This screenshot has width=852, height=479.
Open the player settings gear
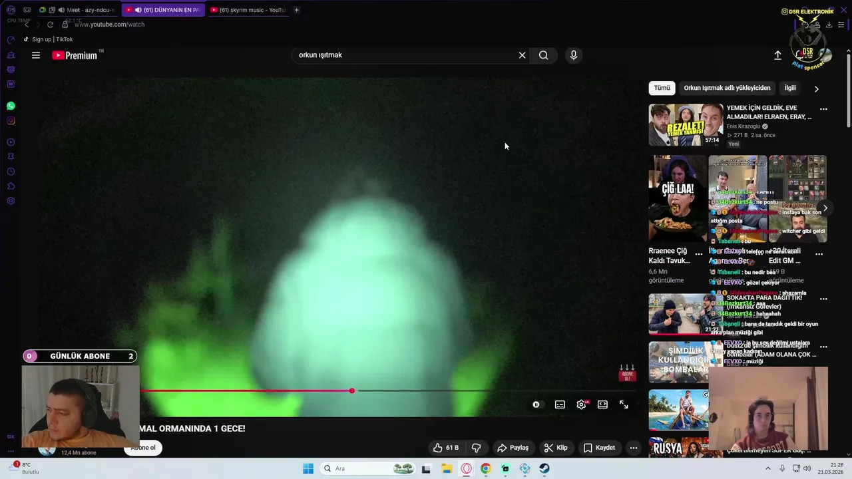pos(582,404)
